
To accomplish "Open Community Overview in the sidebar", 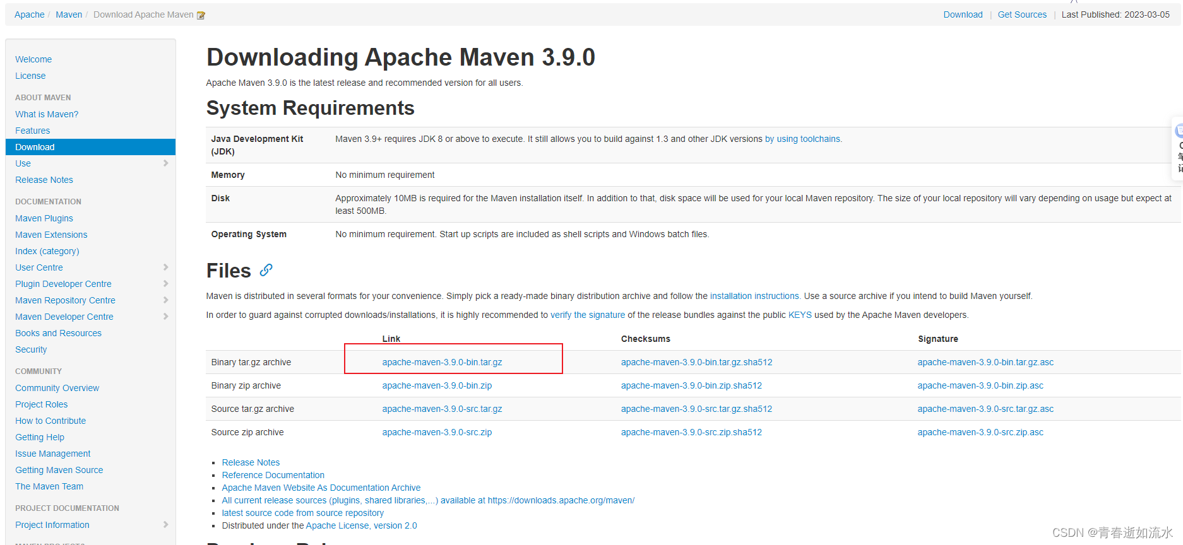I will [x=57, y=388].
